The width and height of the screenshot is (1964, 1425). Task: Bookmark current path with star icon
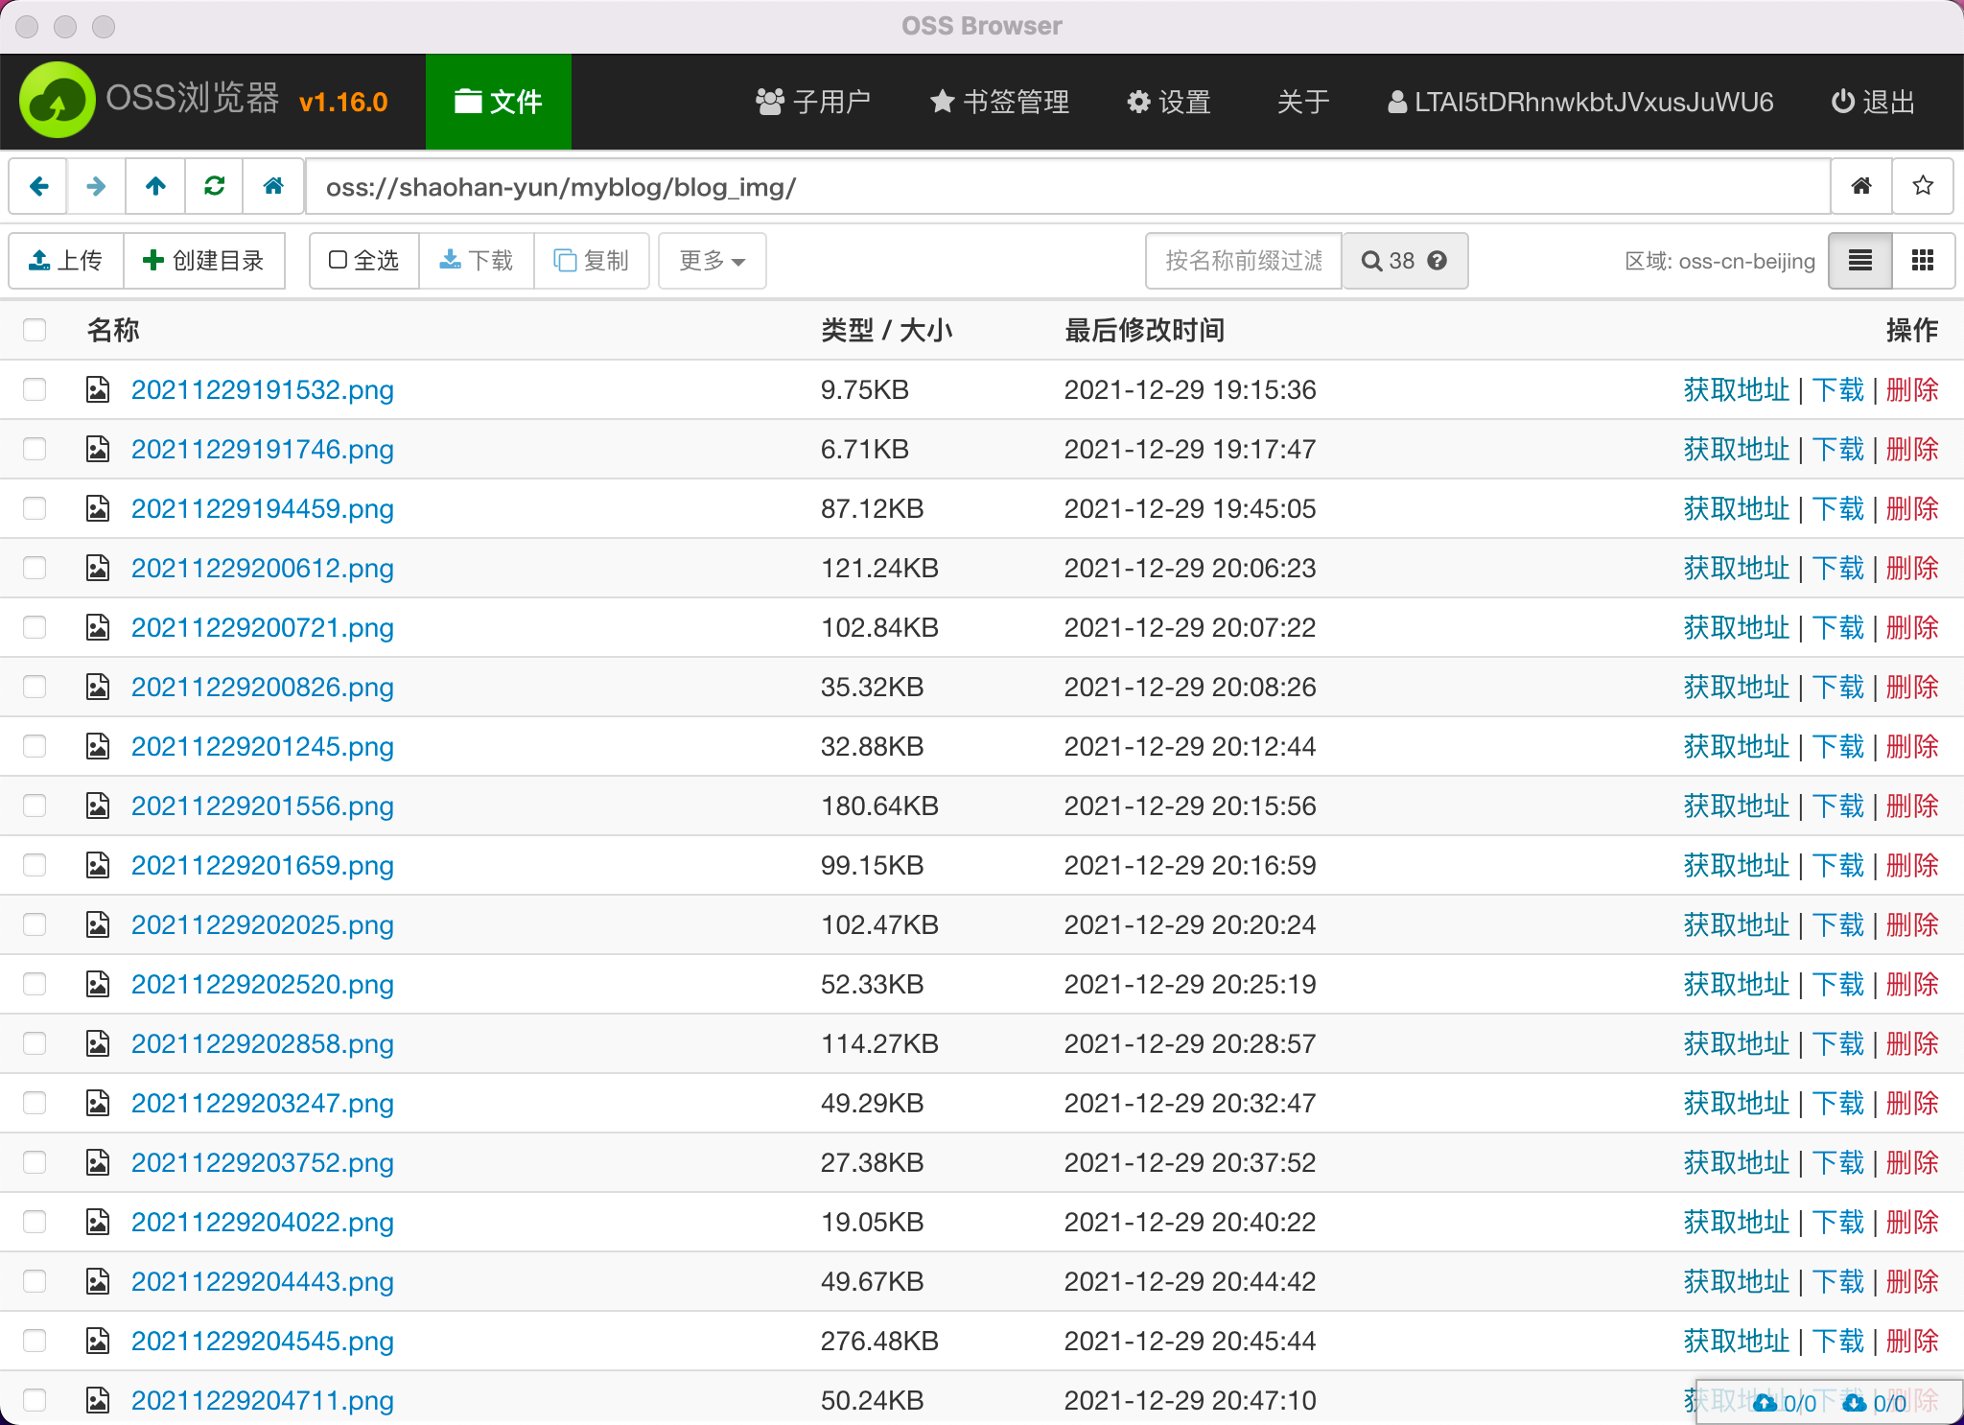click(x=1922, y=186)
